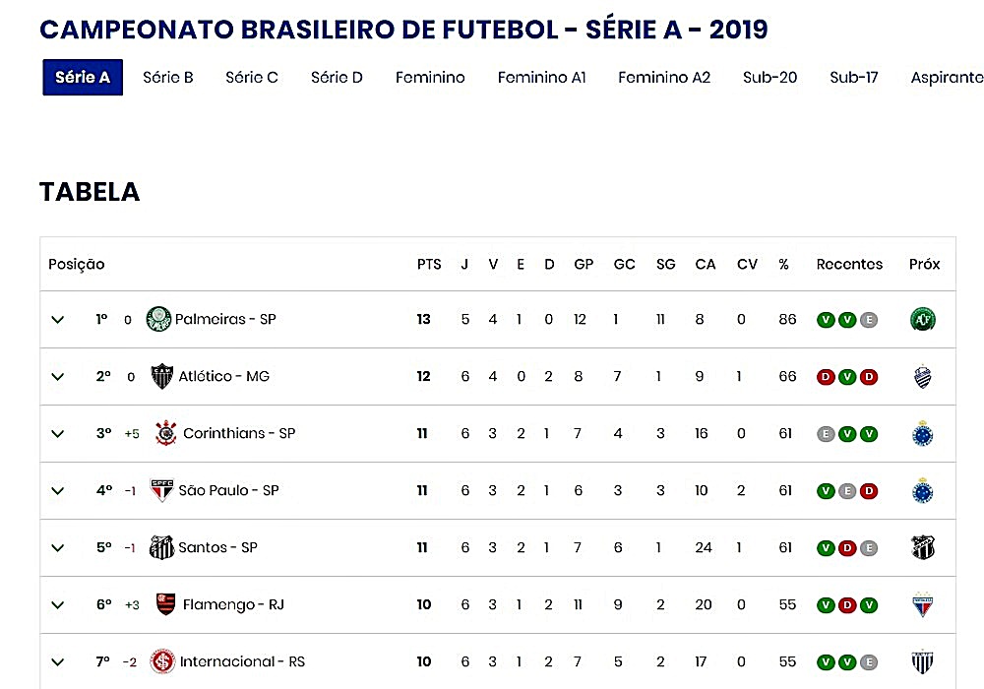The width and height of the screenshot is (984, 689).
Task: Click the São Paulo club crest icon
Action: [x=161, y=490]
